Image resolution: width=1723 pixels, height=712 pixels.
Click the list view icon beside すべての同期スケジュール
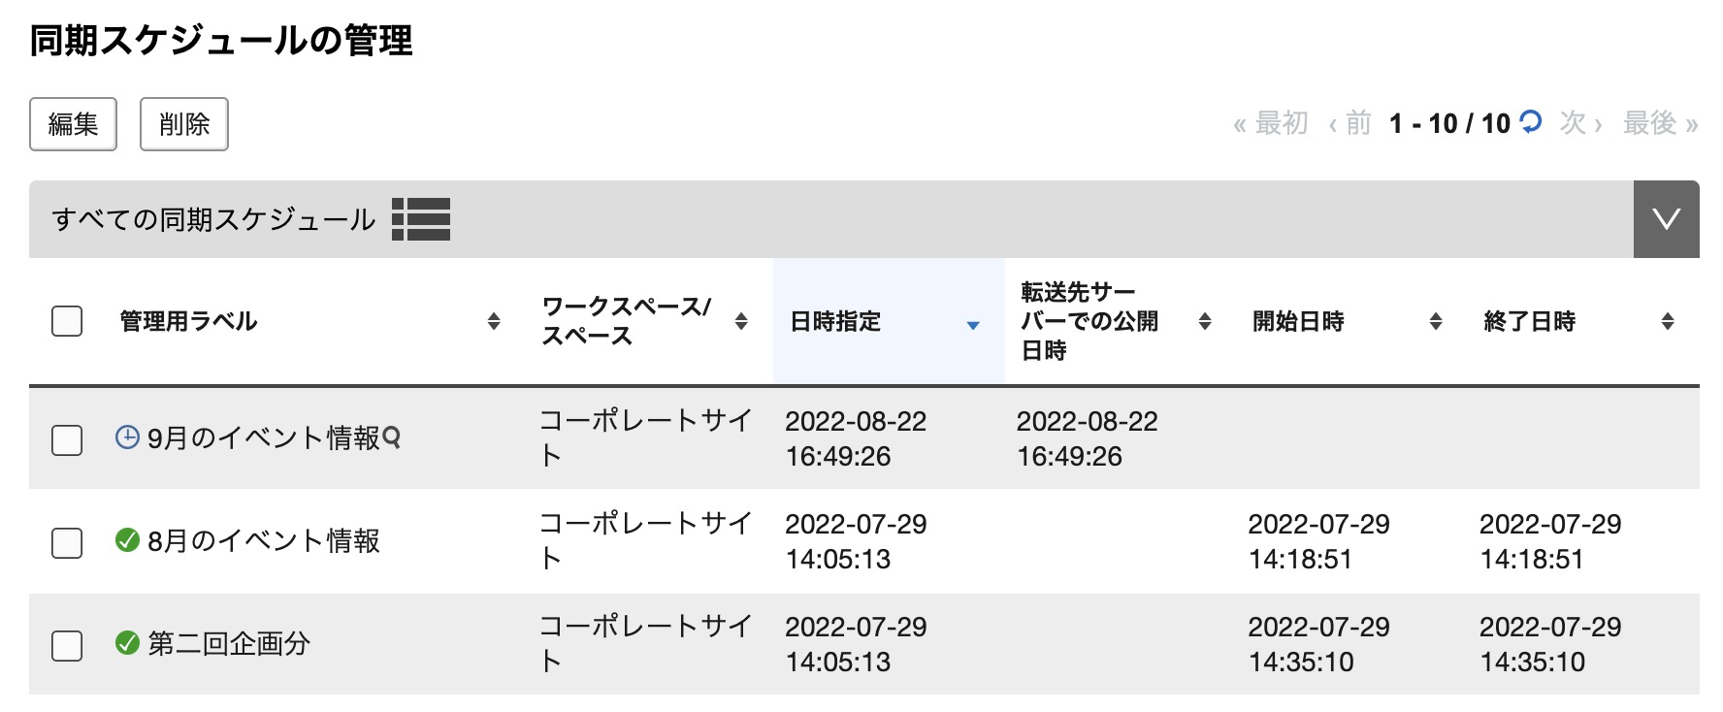[x=421, y=219]
